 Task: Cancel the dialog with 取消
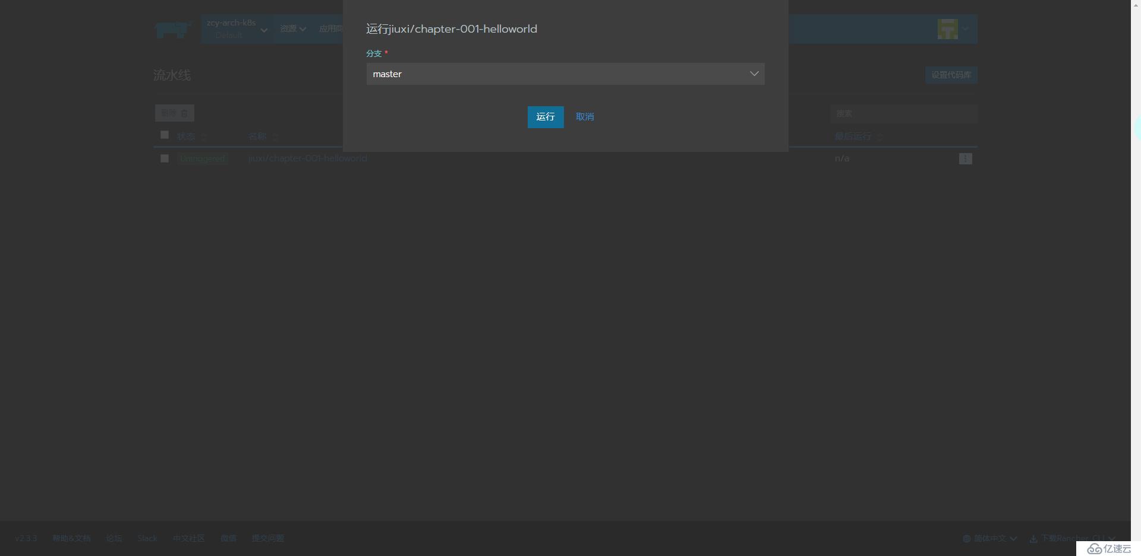[585, 117]
